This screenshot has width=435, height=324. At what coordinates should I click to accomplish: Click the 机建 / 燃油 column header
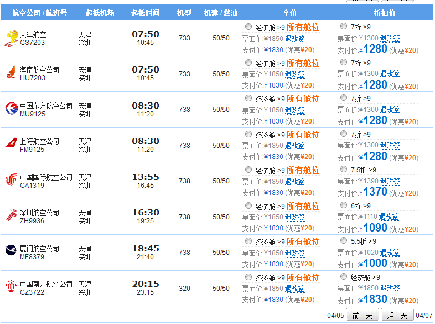click(x=221, y=13)
